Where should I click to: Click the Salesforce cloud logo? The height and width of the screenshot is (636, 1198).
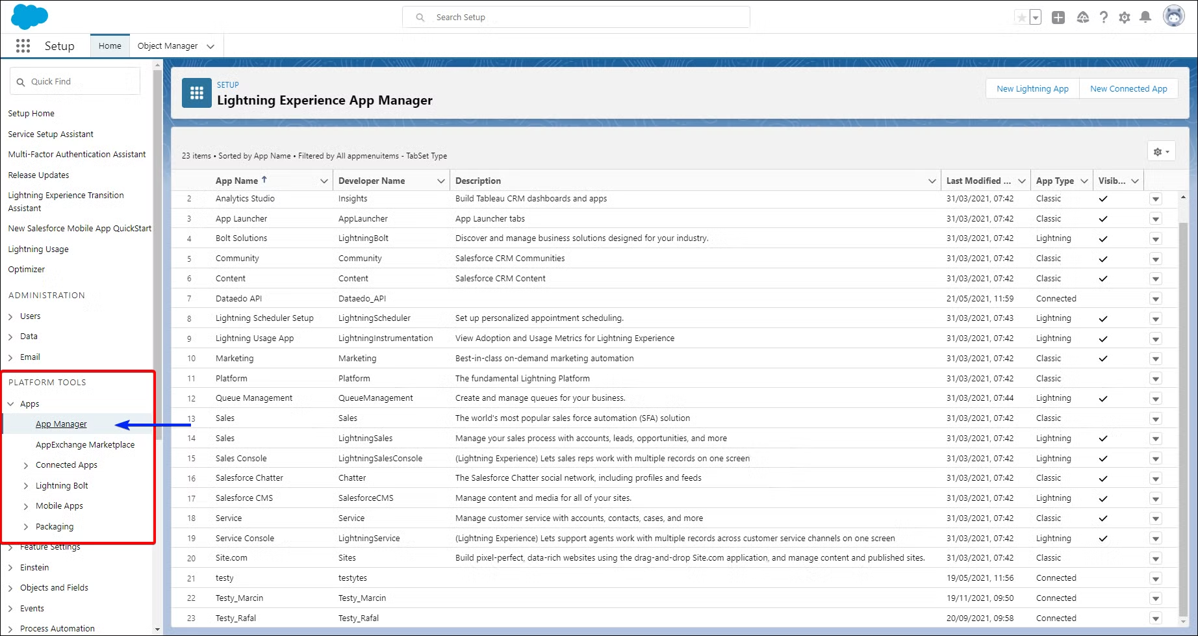click(29, 17)
